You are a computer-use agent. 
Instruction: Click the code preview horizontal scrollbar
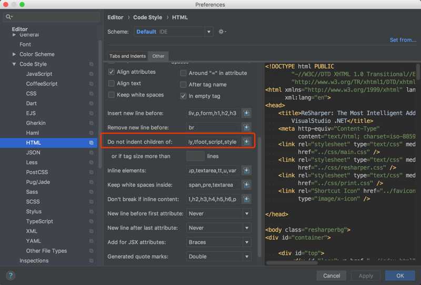coord(292,263)
